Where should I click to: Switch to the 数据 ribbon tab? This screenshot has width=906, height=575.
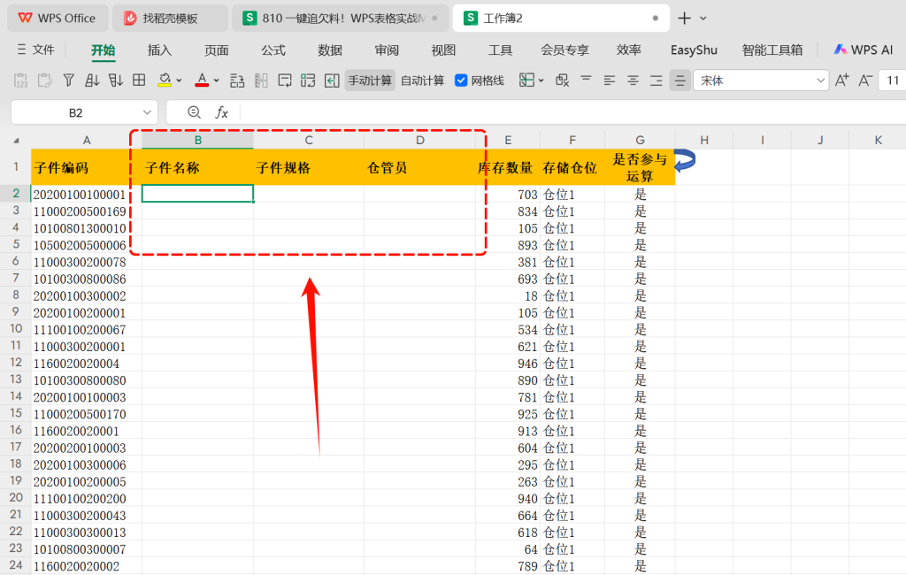click(330, 50)
